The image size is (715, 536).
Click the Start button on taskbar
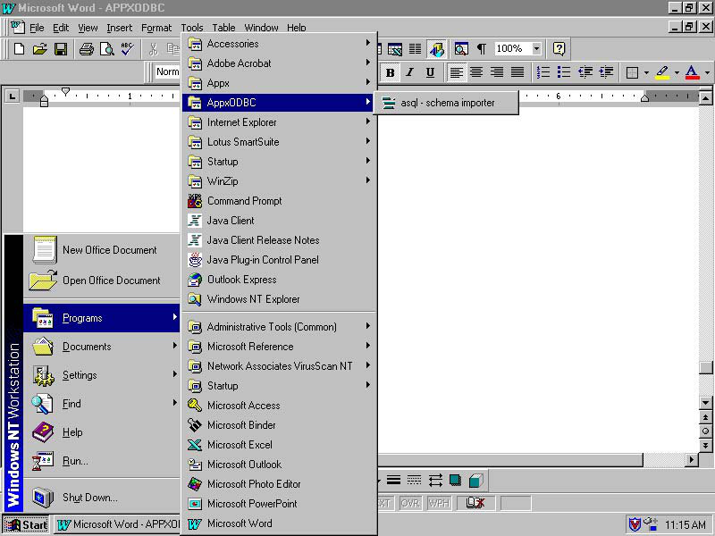click(x=26, y=524)
